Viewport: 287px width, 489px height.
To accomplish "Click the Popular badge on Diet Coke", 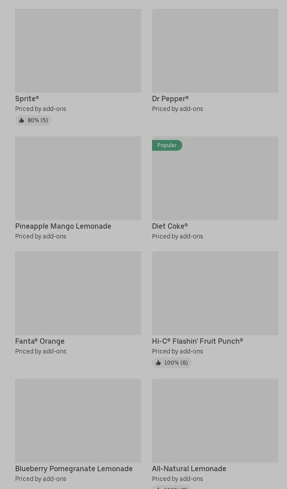I will click(167, 145).
